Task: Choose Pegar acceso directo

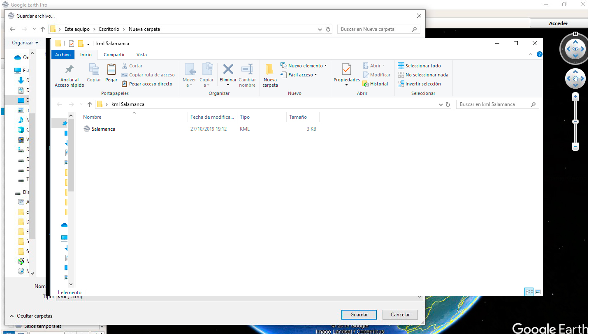Action: click(147, 84)
